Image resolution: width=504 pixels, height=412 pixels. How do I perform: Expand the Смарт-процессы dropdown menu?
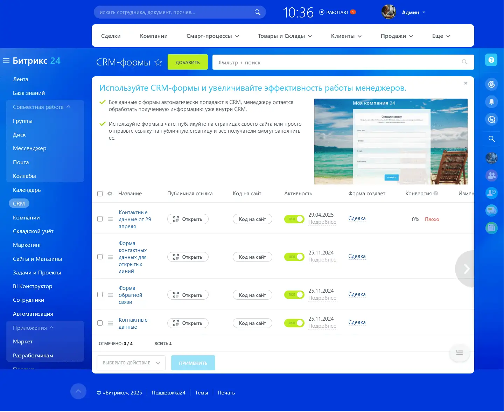(x=212, y=36)
